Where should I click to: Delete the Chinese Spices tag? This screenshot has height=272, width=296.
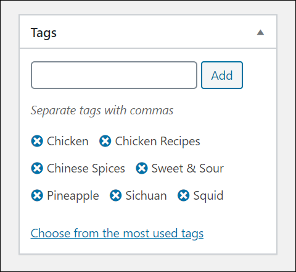pyautogui.click(x=37, y=168)
